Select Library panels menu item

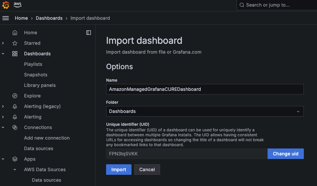coord(40,85)
